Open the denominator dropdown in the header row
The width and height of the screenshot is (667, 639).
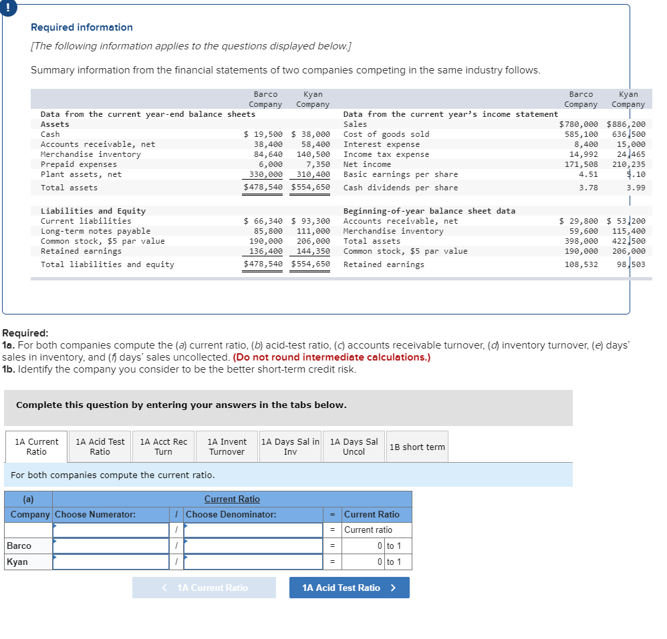pyautogui.click(x=253, y=529)
